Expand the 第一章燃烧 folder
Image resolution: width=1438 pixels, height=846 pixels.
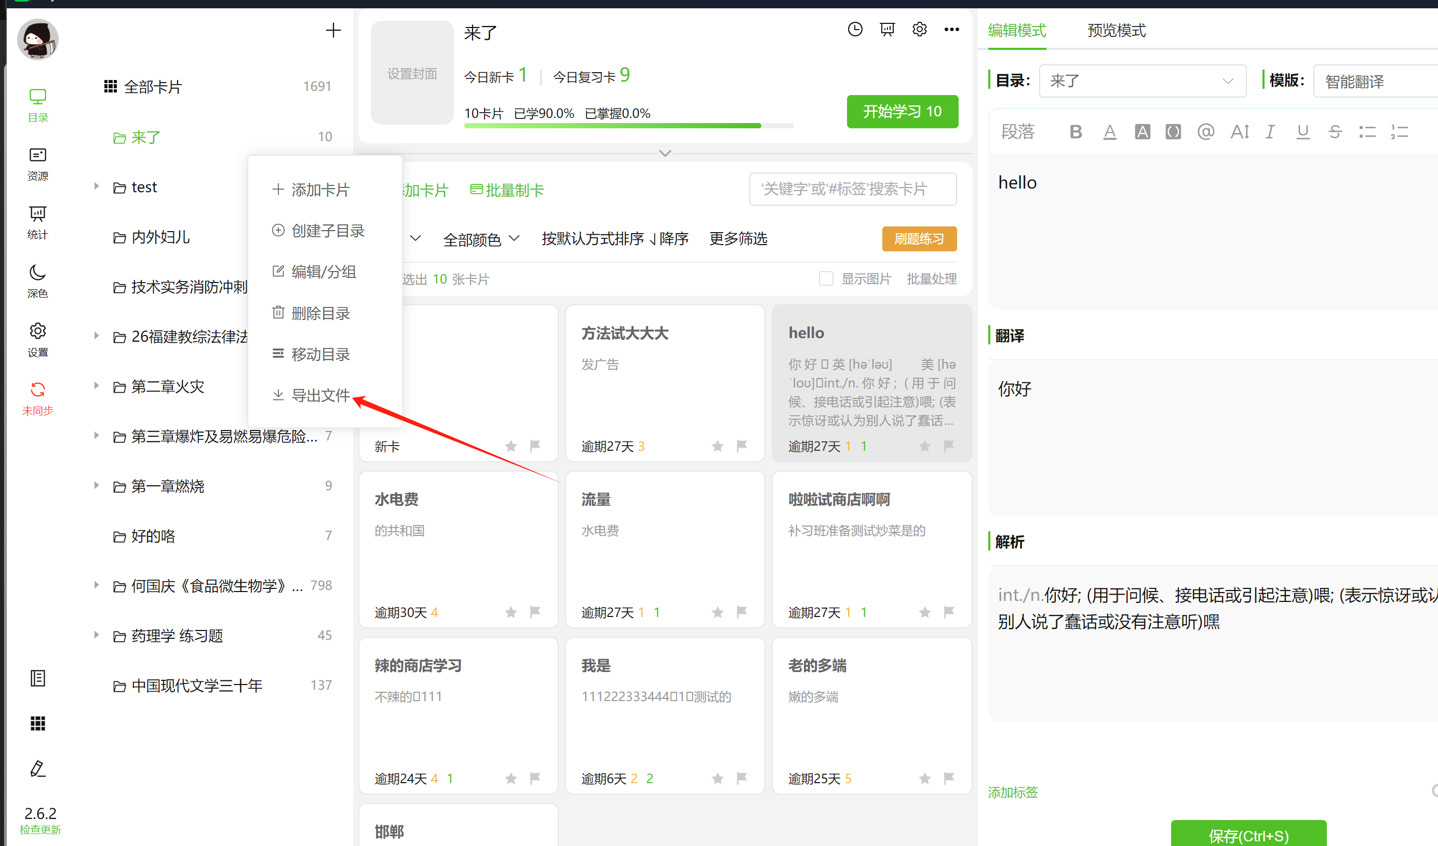[97, 486]
